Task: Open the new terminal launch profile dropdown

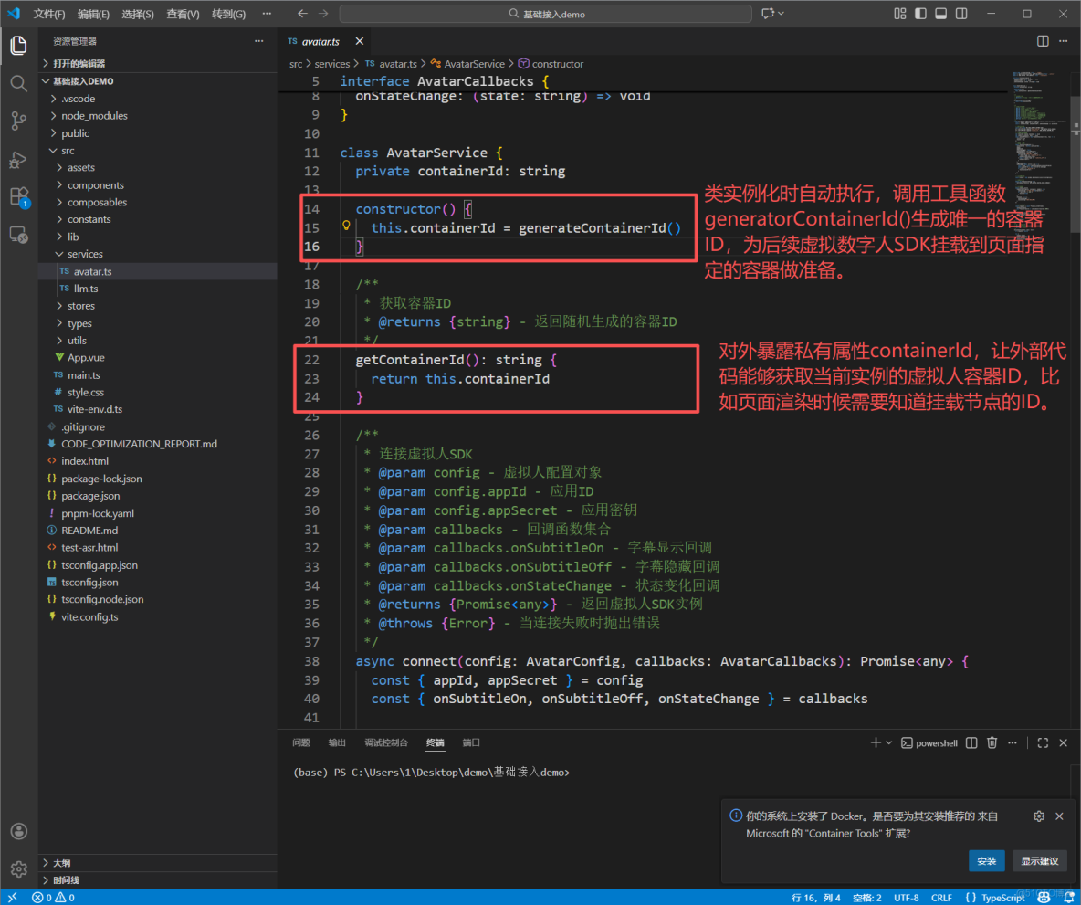Action: pyautogui.click(x=889, y=743)
